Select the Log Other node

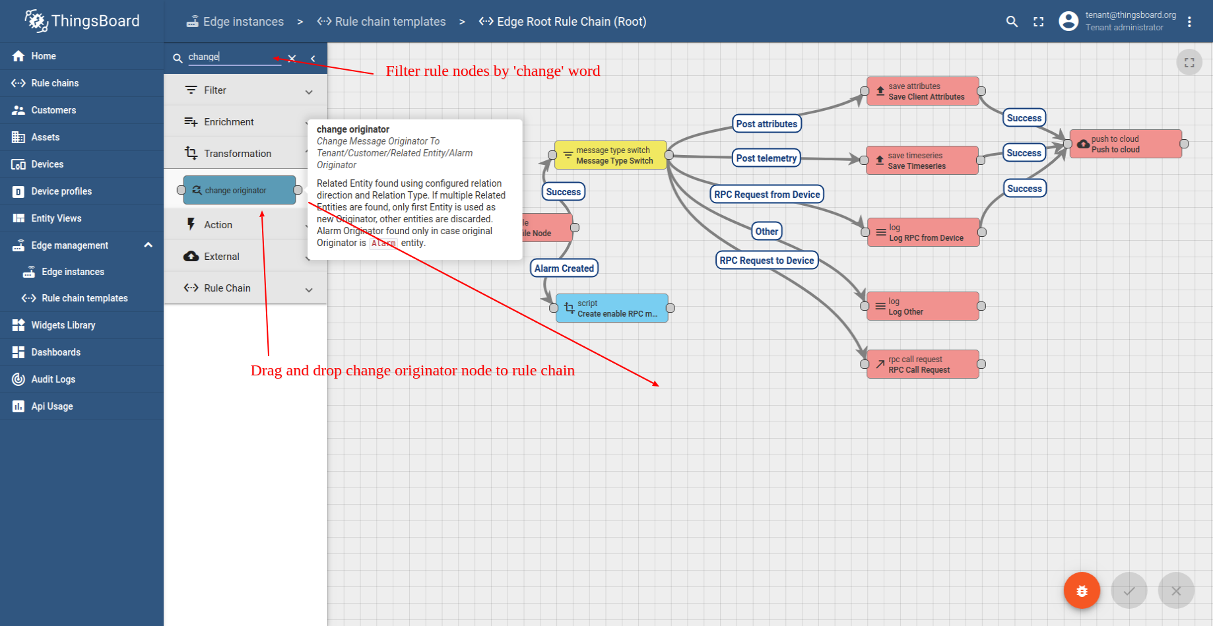pos(923,306)
